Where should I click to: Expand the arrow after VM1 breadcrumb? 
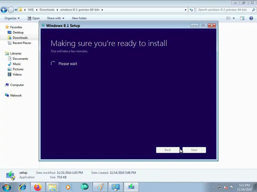(37, 10)
